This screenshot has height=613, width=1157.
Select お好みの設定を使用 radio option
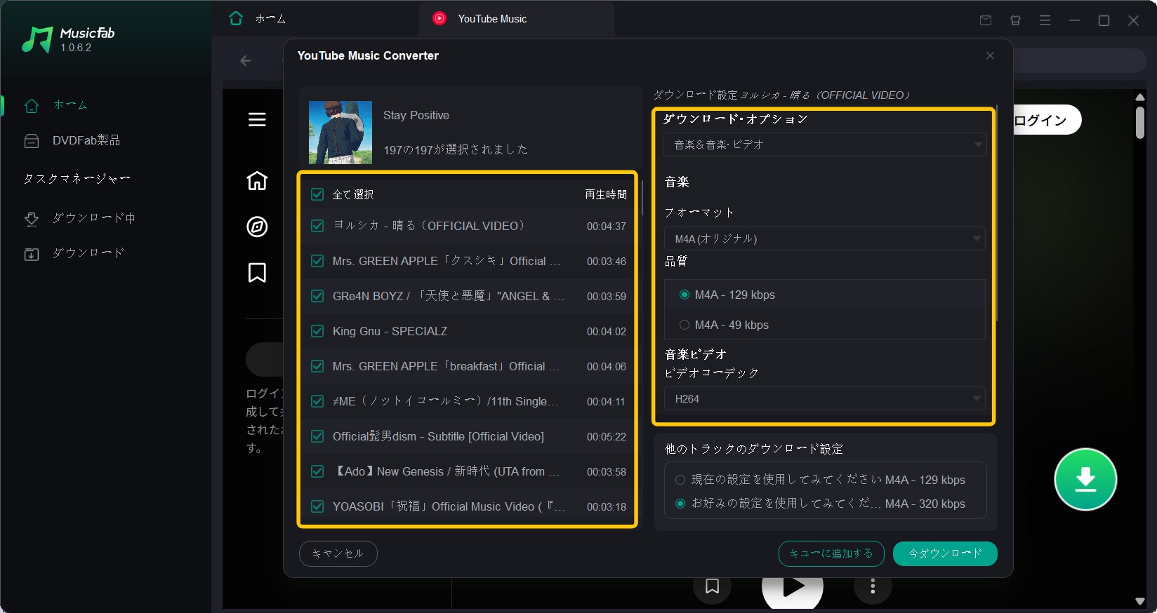click(x=680, y=504)
